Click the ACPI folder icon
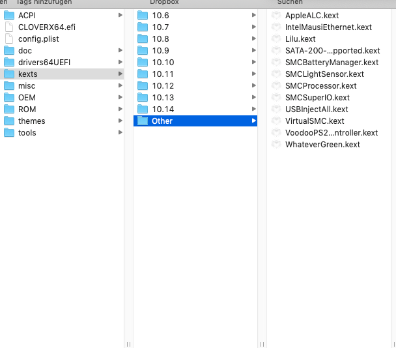 pyautogui.click(x=9, y=16)
